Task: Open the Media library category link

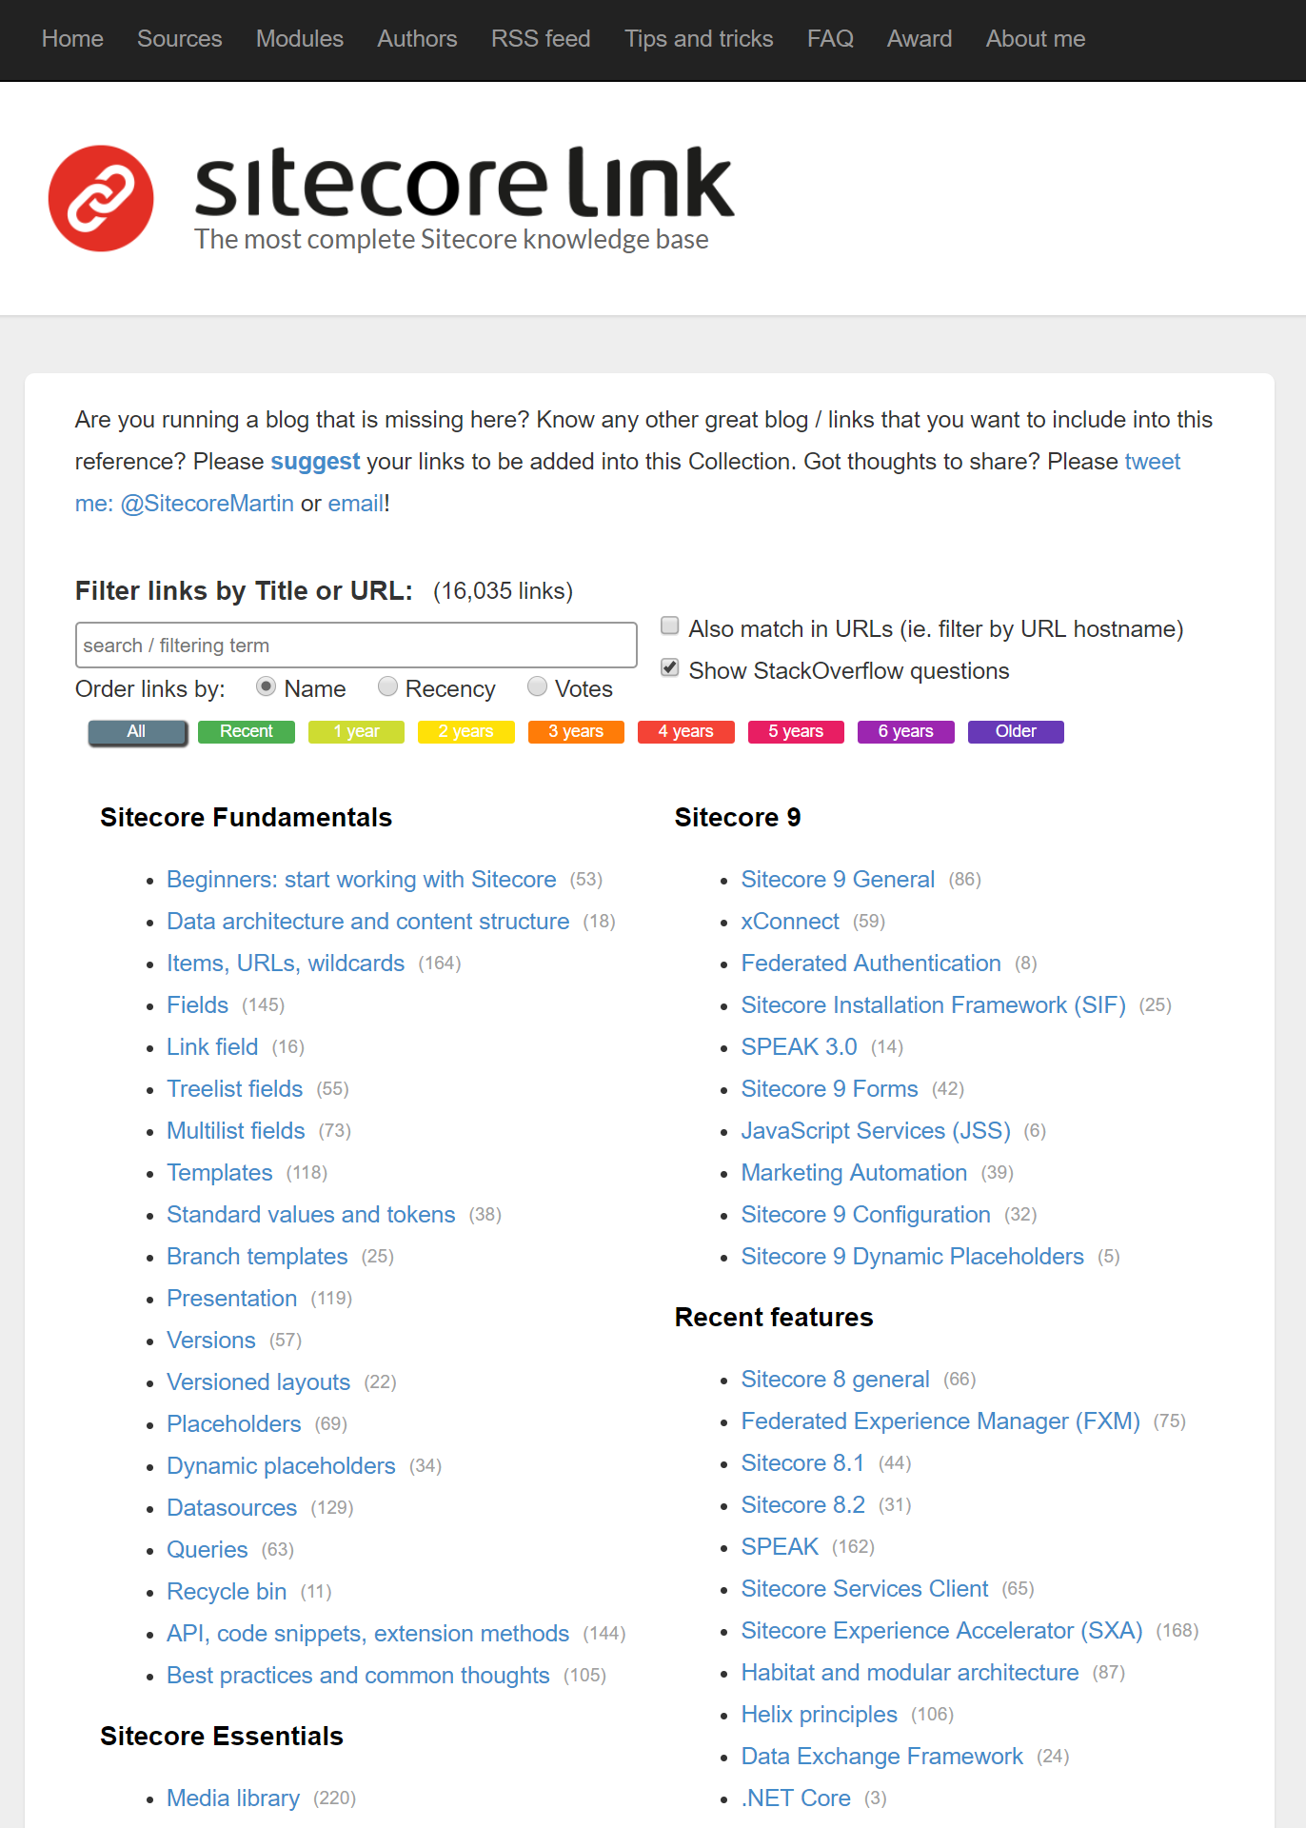Action: pos(232,1798)
